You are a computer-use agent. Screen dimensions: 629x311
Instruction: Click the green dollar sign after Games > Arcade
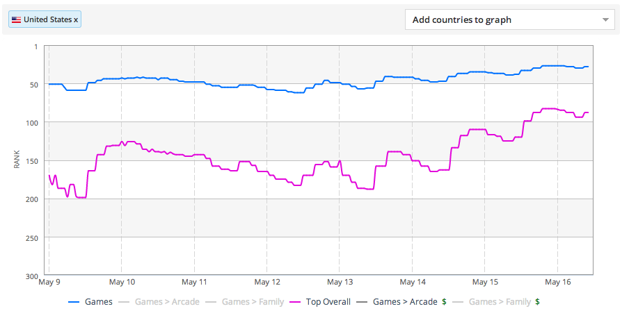tap(444, 302)
